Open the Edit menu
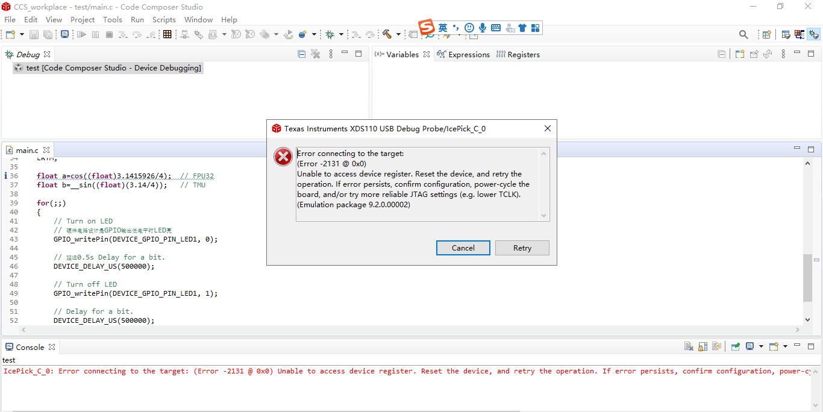Viewport: 823px width, 412px height. pyautogui.click(x=31, y=19)
